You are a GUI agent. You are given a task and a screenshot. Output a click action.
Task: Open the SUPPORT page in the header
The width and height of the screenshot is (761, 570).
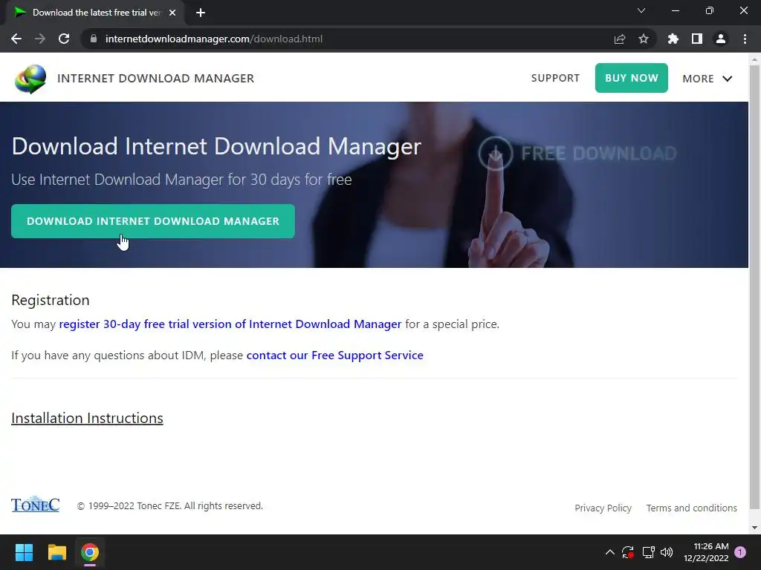point(555,78)
